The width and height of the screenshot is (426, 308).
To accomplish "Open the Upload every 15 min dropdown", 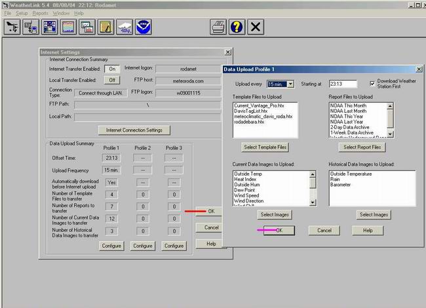I will point(290,84).
